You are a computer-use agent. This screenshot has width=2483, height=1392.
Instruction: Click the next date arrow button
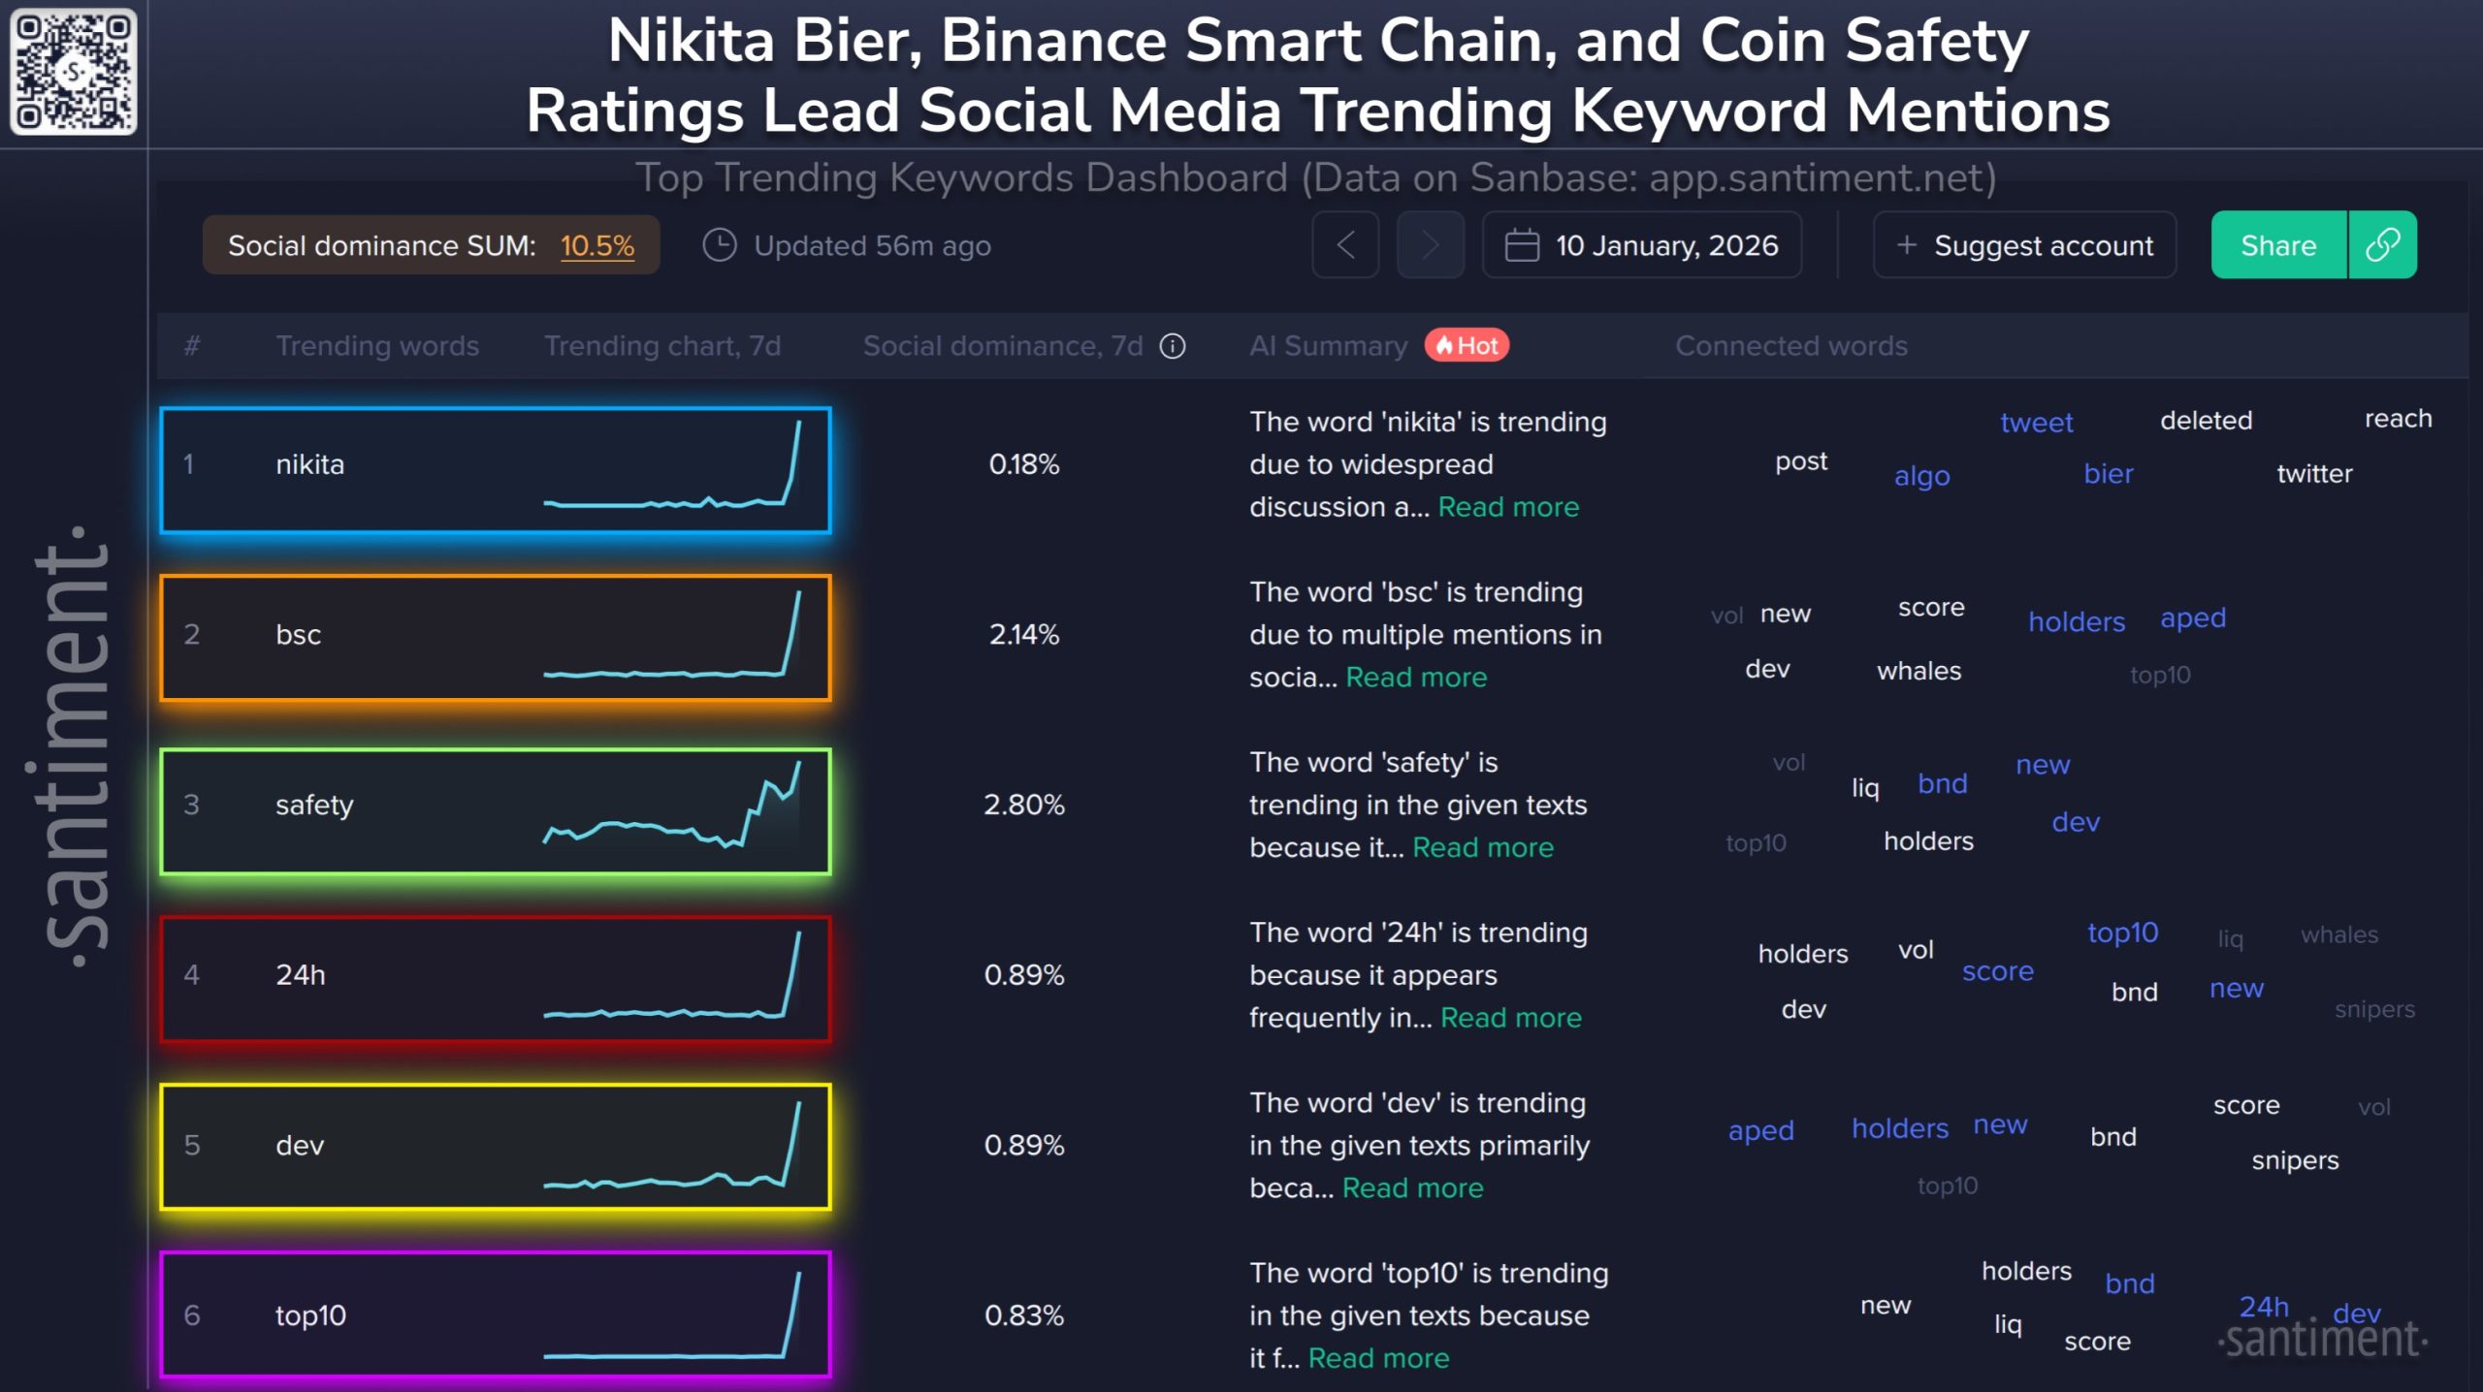(x=1430, y=245)
